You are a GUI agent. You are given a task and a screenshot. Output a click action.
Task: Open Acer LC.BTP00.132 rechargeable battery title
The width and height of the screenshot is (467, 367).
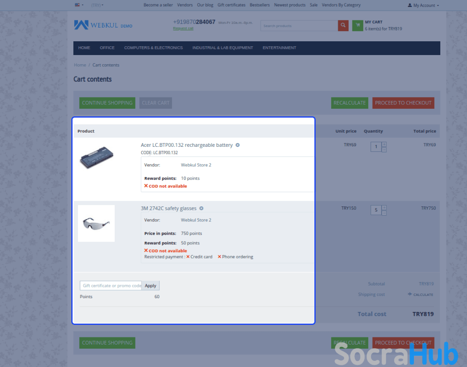point(187,145)
